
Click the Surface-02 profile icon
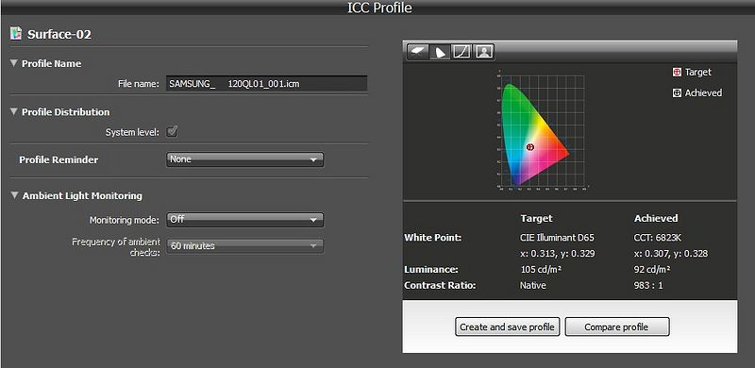click(x=16, y=34)
